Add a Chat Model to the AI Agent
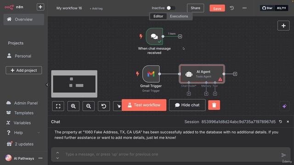This screenshot has width=294, height=165. [x=189, y=93]
